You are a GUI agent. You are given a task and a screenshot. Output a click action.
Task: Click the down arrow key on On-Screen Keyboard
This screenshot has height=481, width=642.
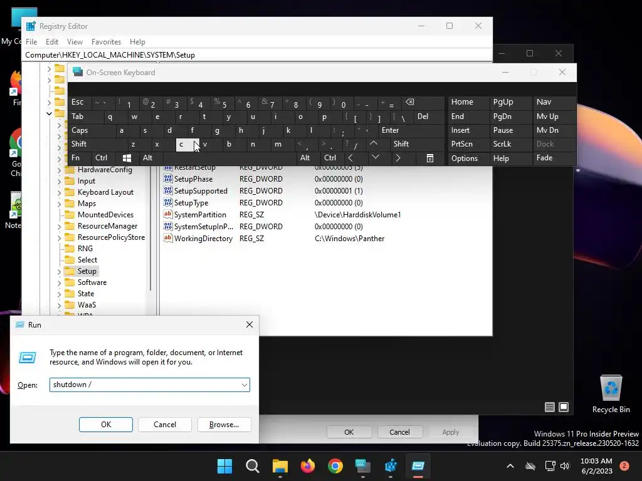pos(375,157)
